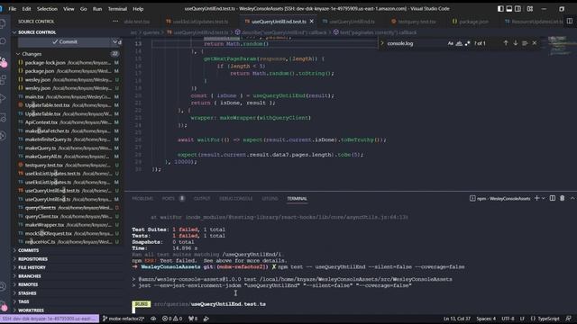Click the TypeScript language mode indicator

point(545,319)
